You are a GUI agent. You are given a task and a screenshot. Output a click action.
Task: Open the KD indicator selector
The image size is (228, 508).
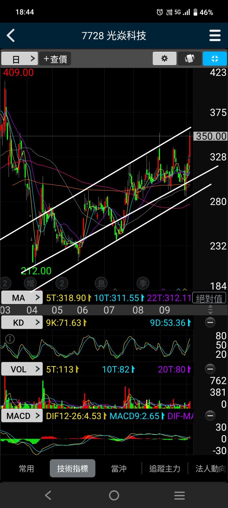(22, 323)
